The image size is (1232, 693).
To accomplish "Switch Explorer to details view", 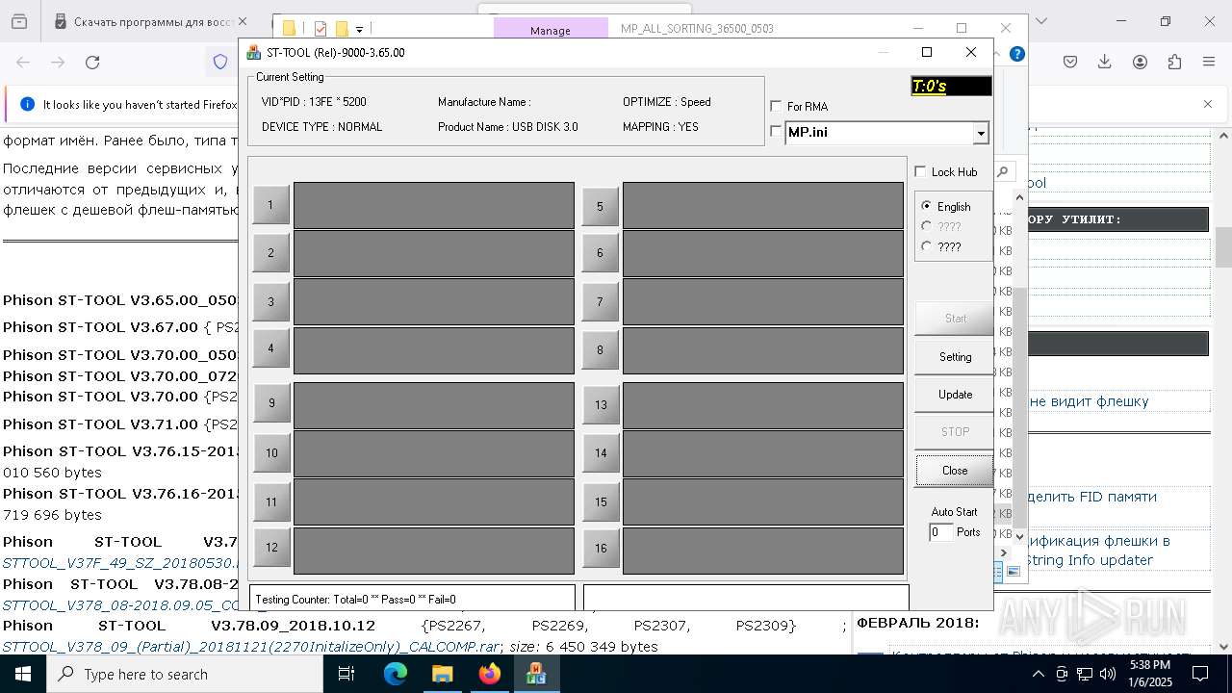I will (999, 572).
